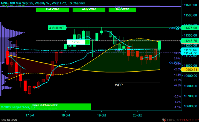
Task: Click the 10700,00 price axis label
Action: (x=190, y=96)
